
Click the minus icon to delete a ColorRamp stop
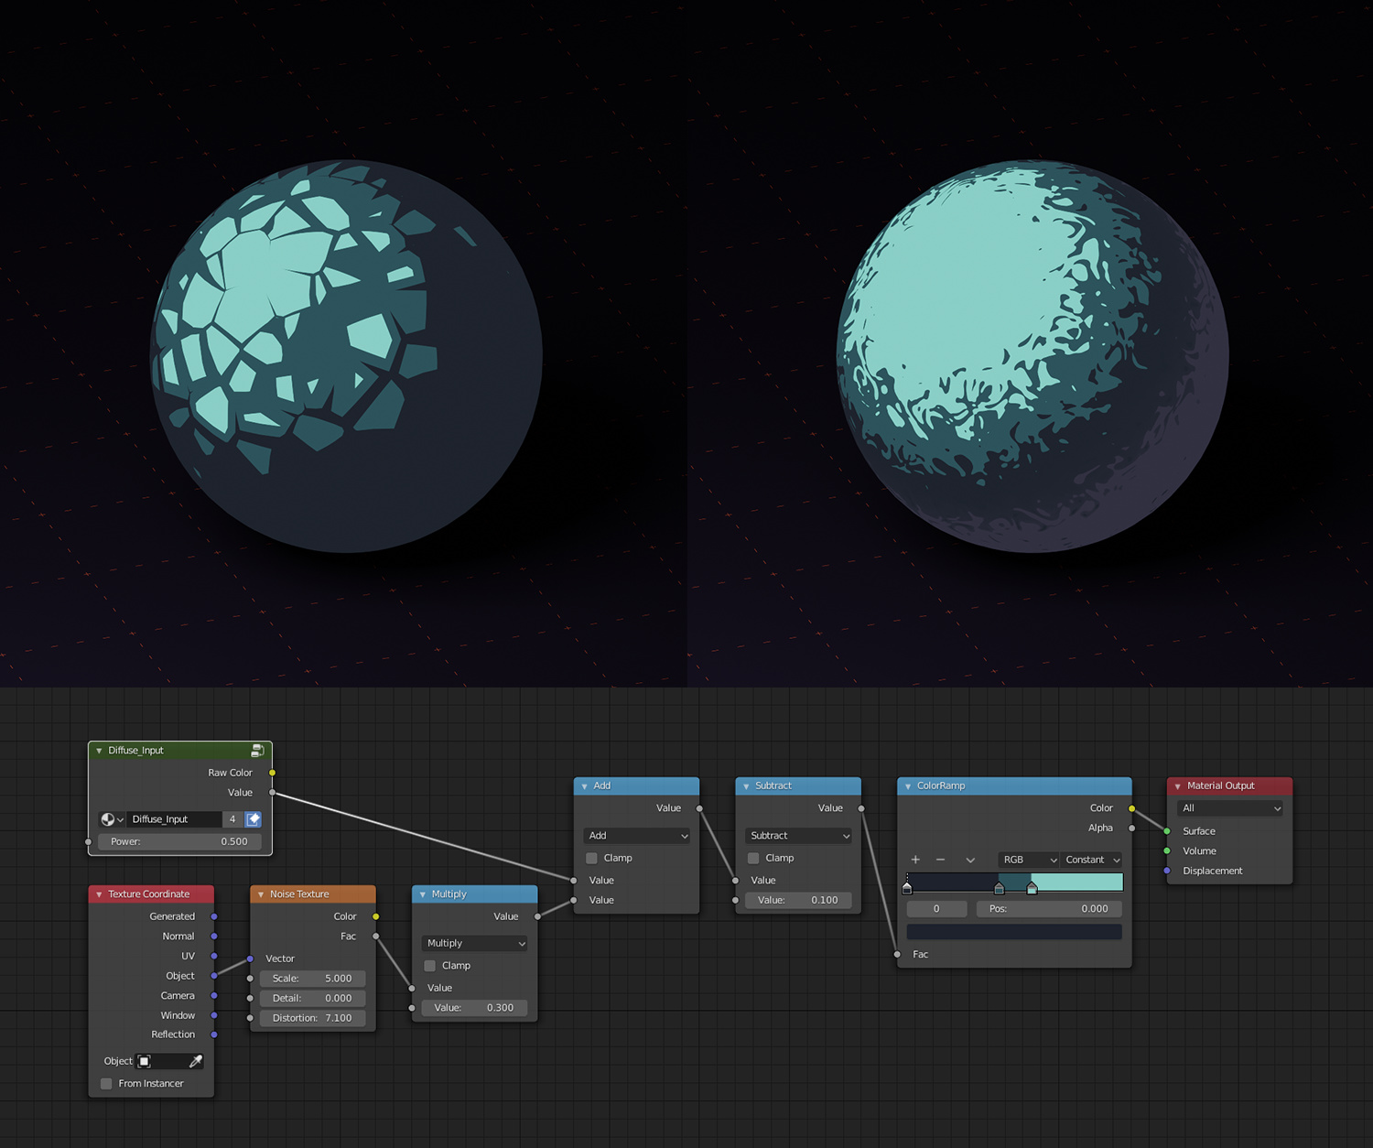[x=940, y=861]
